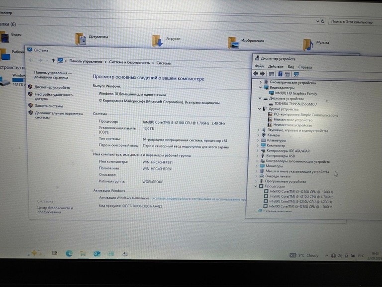The width and height of the screenshot is (382, 287).
Task: Click the properties pane icon left of Help icon
Action: pyautogui.click(x=271, y=74)
